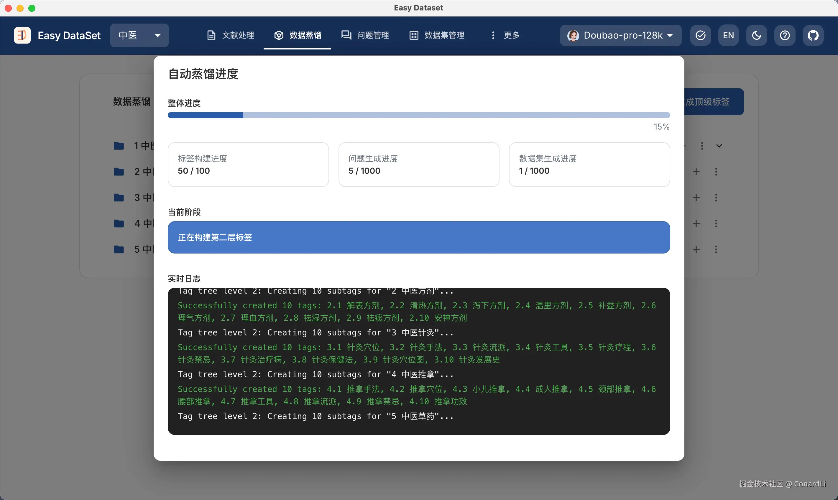Open the Doubao-pro-128k model dropdown
Viewport: 838px width, 500px height.
[620, 35]
